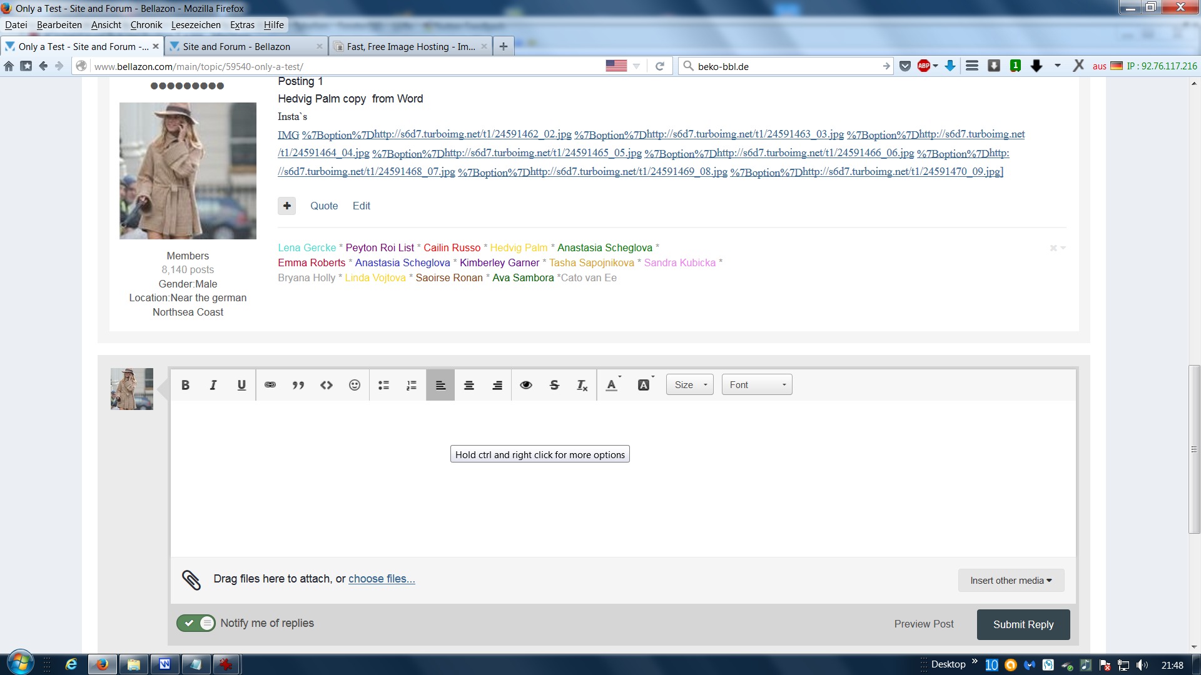1201x675 pixels.
Task: Toggle left align text button
Action: pos(440,385)
